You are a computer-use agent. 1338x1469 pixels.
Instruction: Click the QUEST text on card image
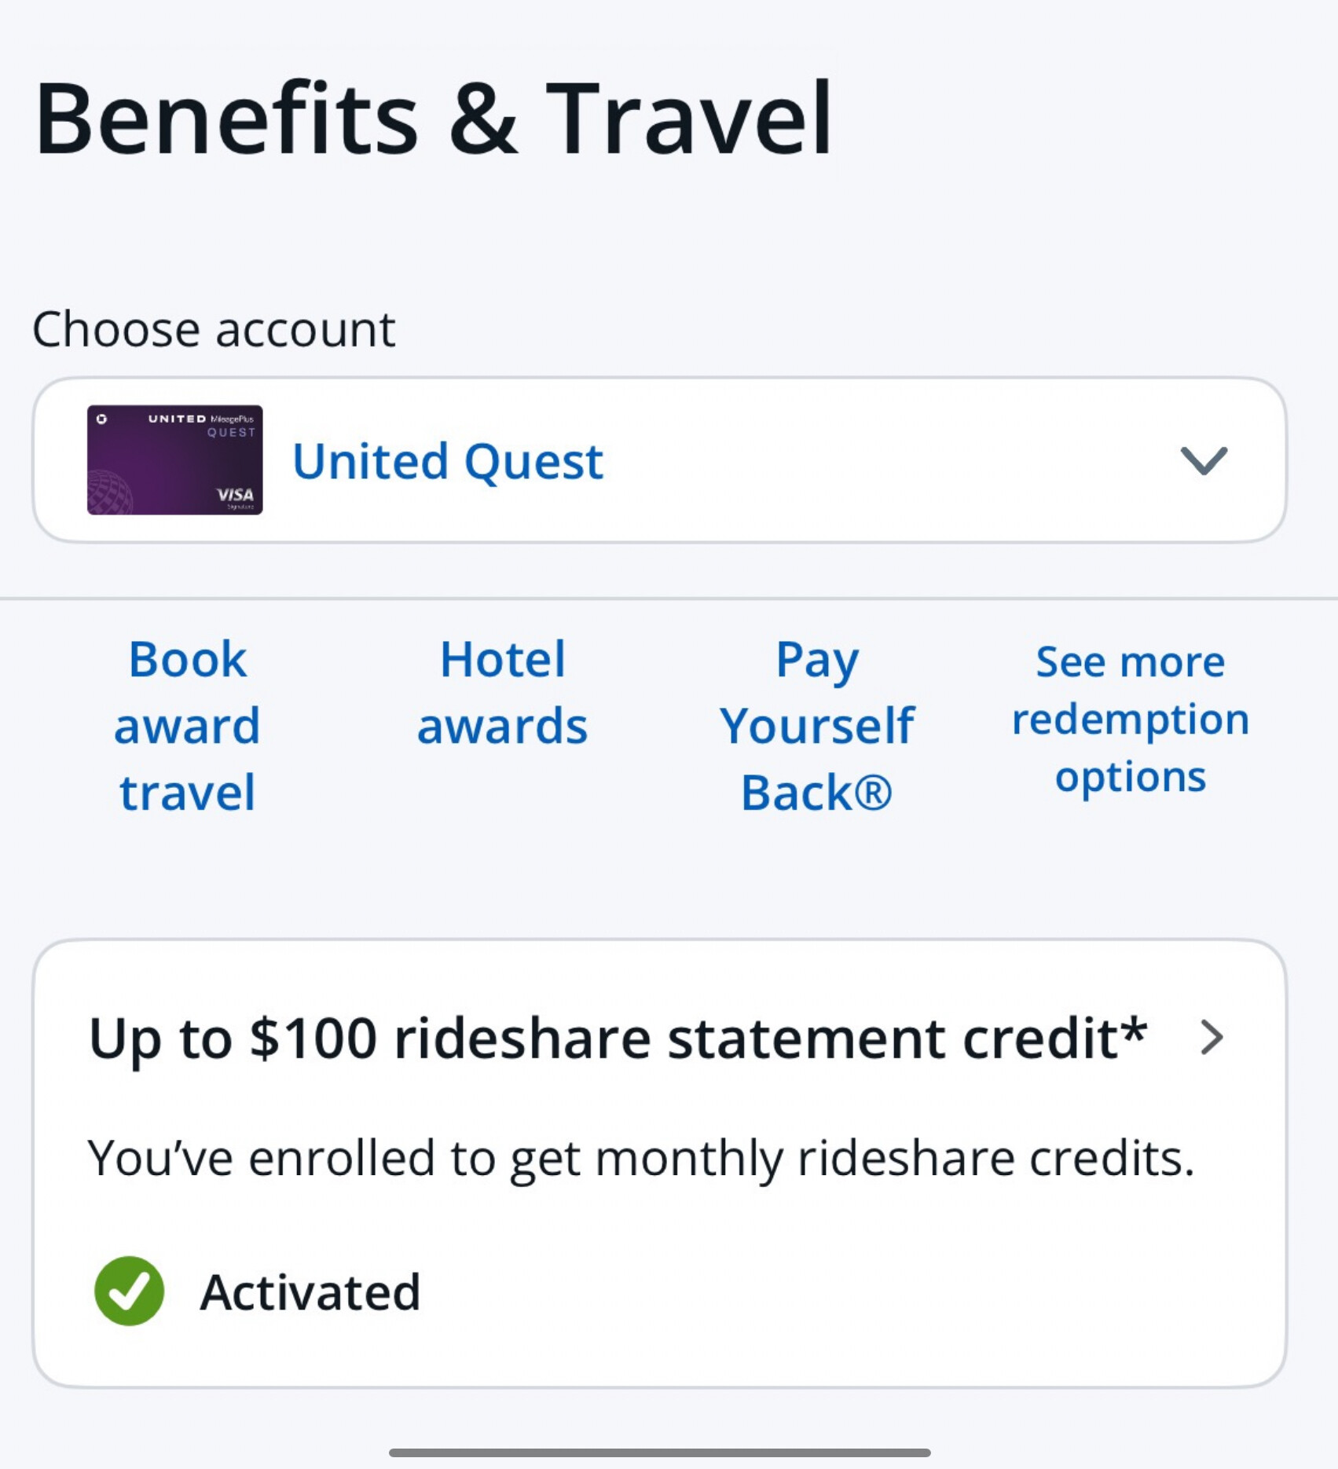(x=231, y=432)
